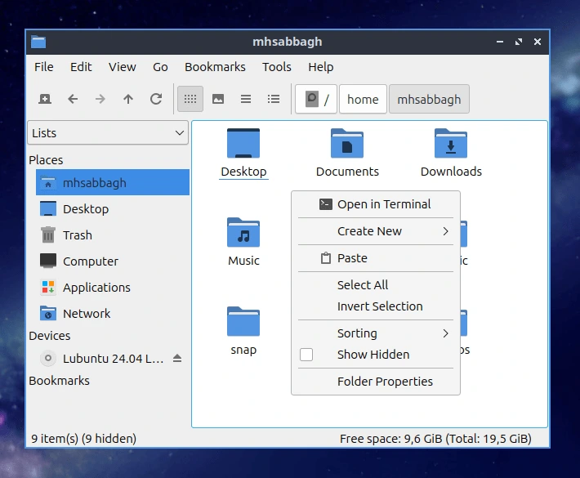Screen dimensions: 580x478
Task: Click the file manager window icon in title bar
Action: pos(38,42)
